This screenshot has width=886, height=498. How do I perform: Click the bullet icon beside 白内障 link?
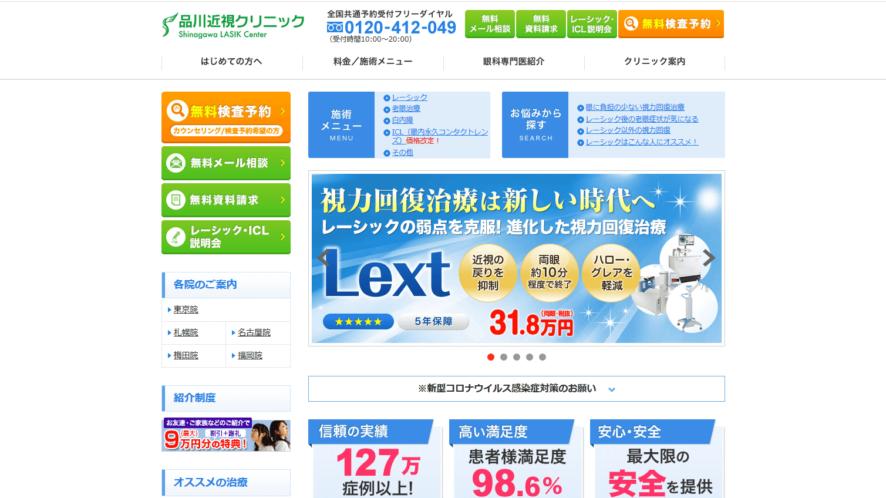click(387, 120)
